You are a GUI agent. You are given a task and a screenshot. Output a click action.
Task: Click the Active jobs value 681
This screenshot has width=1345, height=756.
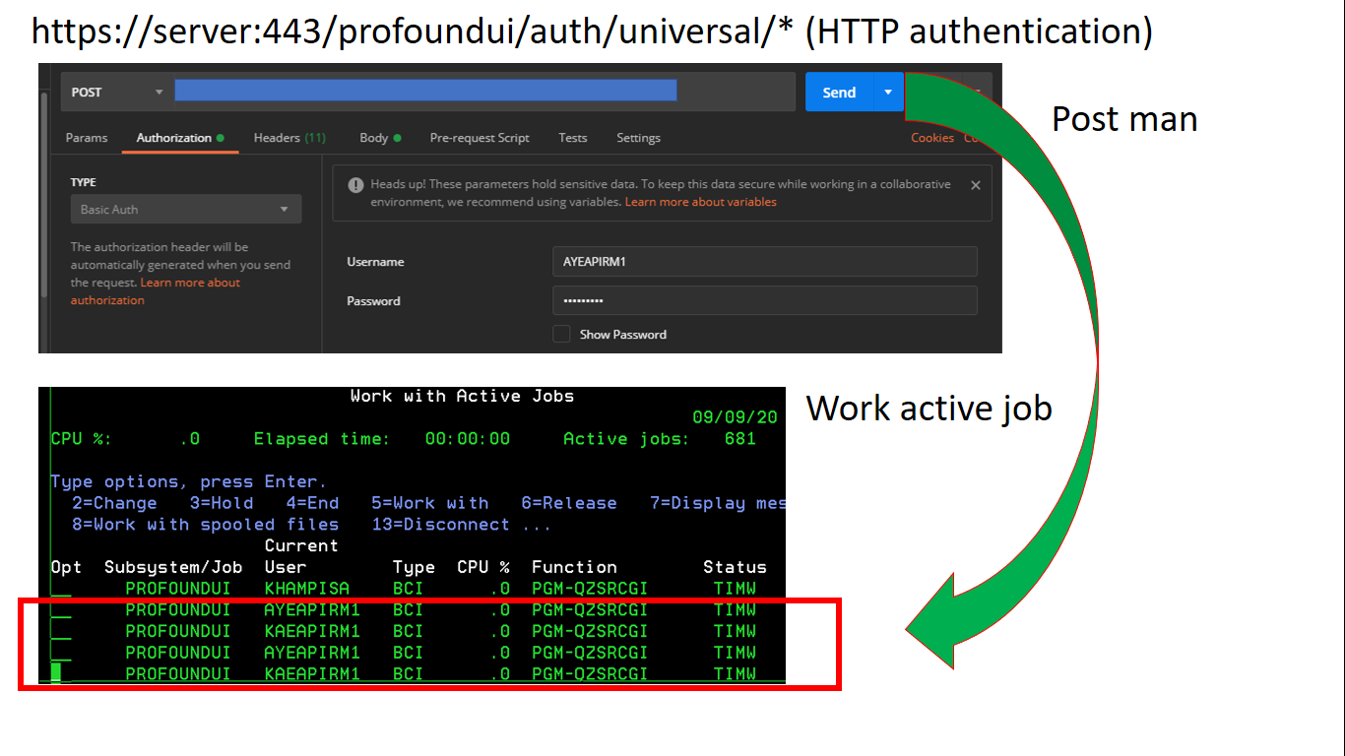(x=740, y=439)
